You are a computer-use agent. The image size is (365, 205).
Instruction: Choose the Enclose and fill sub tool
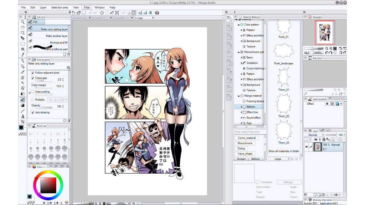(x=48, y=42)
